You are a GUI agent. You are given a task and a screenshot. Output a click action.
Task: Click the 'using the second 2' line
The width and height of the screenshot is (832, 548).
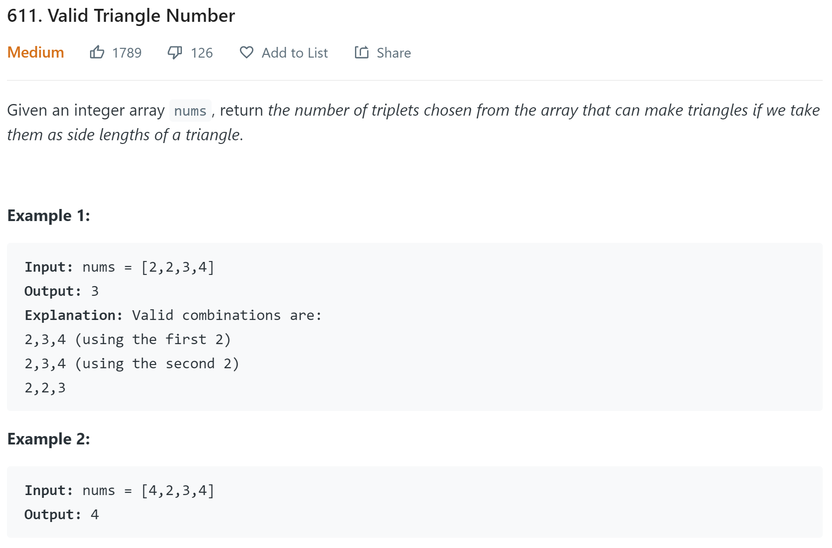tap(132, 364)
